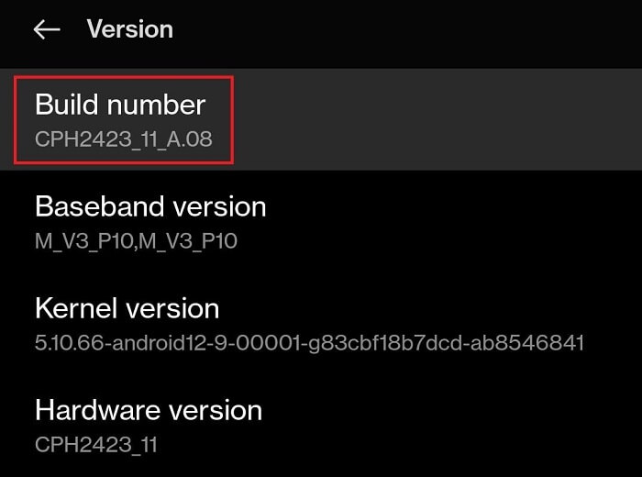Click the word version in Baseband version
The image size is (642, 477).
(219, 207)
